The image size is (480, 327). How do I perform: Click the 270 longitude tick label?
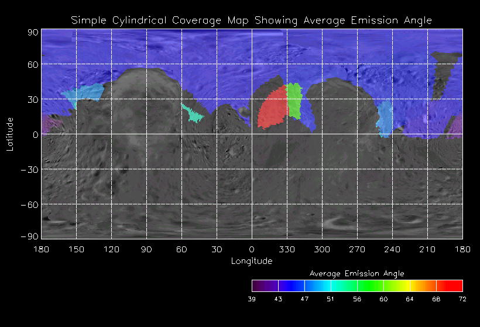tap(357, 249)
